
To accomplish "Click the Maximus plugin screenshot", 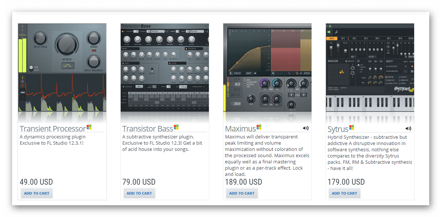I will point(267,67).
